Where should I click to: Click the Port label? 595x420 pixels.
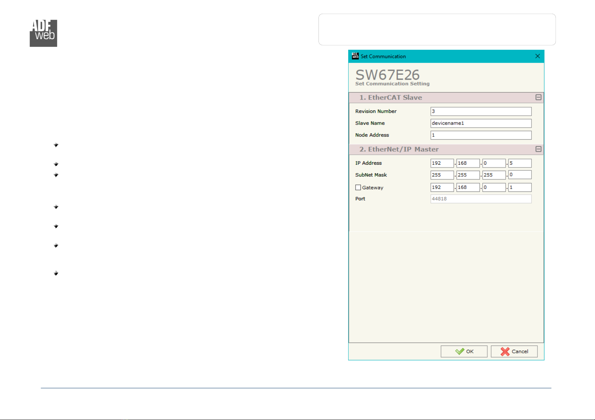click(360, 199)
